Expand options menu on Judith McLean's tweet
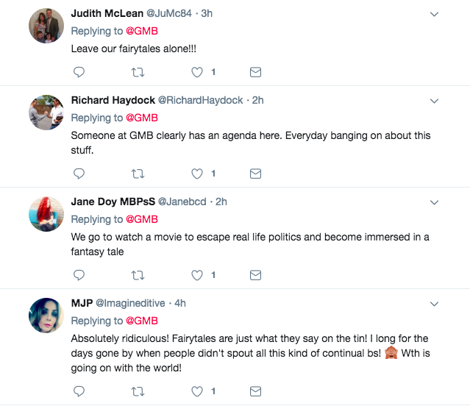Viewport: 470px width, 406px height. click(434, 14)
